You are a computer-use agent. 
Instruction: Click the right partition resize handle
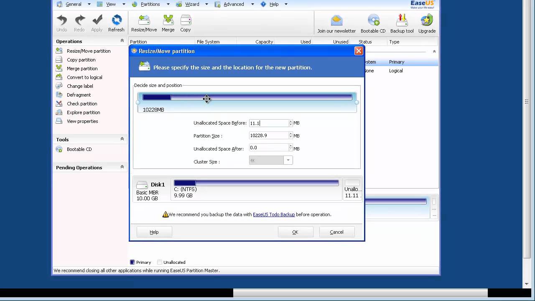tap(357, 102)
